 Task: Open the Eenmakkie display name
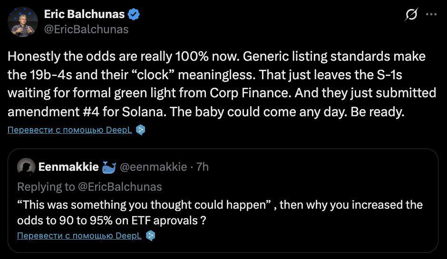click(x=68, y=167)
